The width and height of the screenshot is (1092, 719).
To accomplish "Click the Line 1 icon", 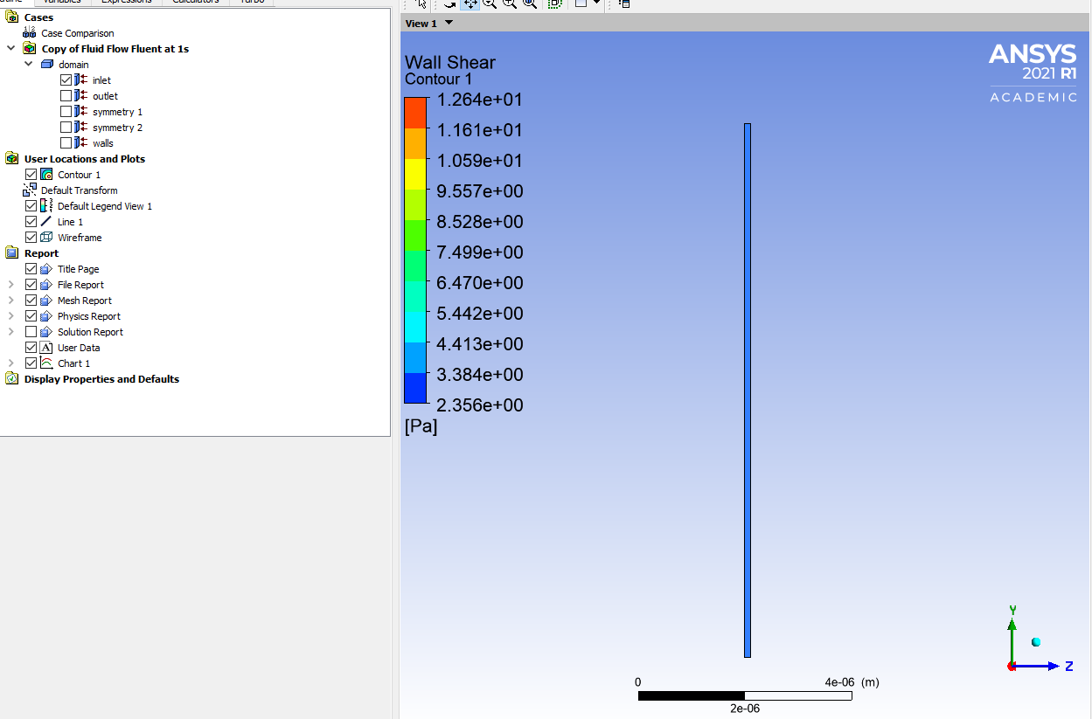I will point(47,222).
